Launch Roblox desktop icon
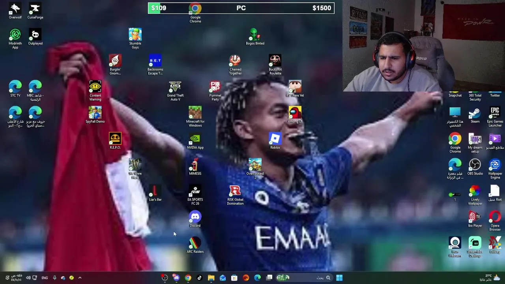Viewport: 505px width, 284px height. [275, 142]
